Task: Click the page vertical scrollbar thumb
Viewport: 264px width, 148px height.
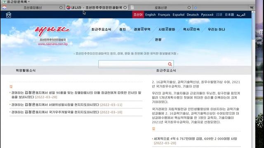Action: pyautogui.click(x=253, y=25)
